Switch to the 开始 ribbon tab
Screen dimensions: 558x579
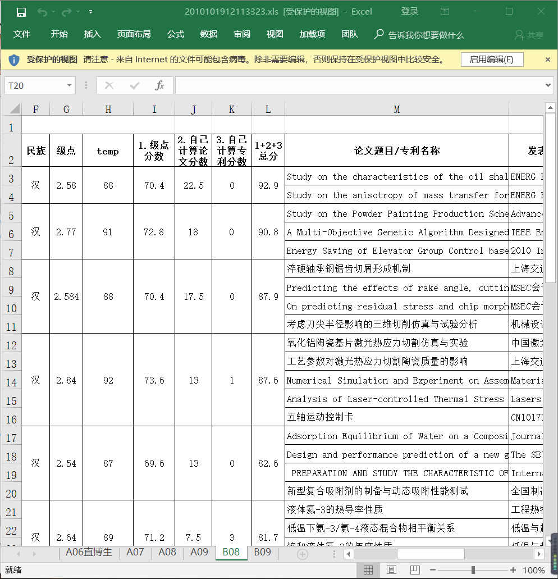60,34
